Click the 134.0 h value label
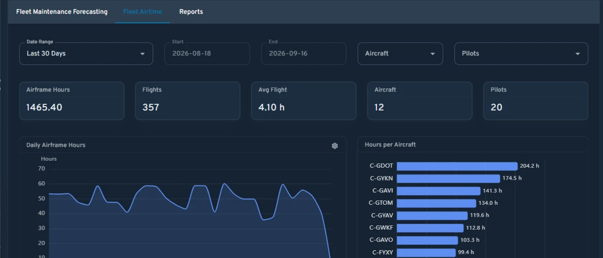This screenshot has width=603, height=258. tap(488, 203)
